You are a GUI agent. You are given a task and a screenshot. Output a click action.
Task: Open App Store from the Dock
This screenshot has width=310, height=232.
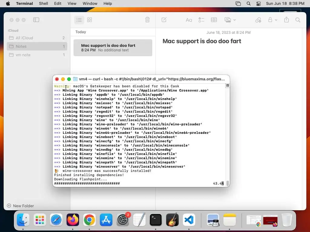point(106,220)
